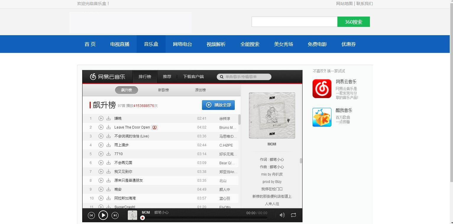Click the previous track icon in player bar
The height and width of the screenshot is (224, 453).
point(91,215)
